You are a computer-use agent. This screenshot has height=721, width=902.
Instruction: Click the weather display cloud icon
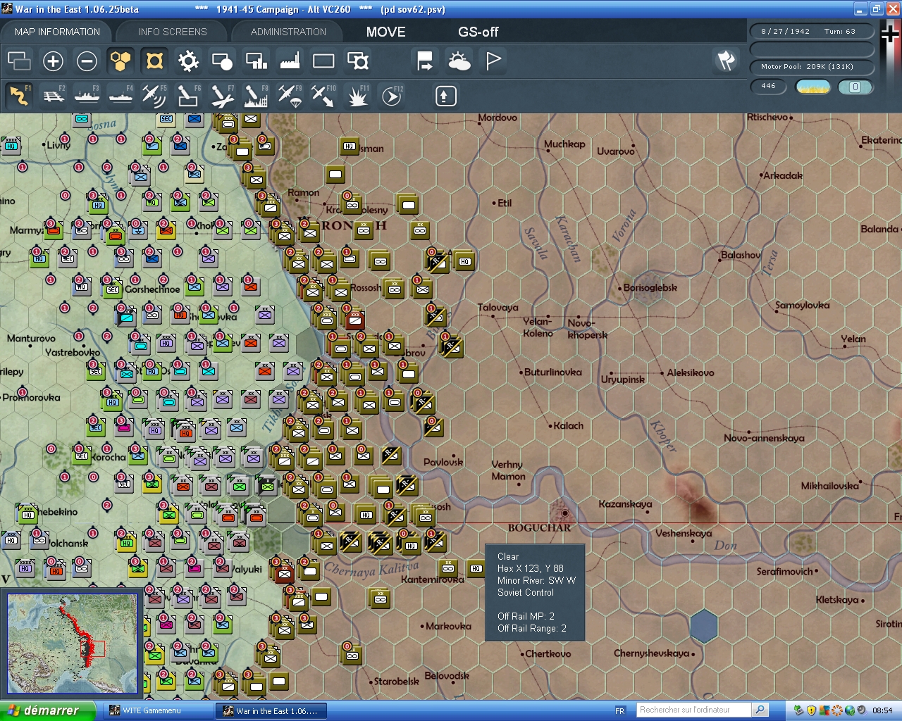click(459, 61)
